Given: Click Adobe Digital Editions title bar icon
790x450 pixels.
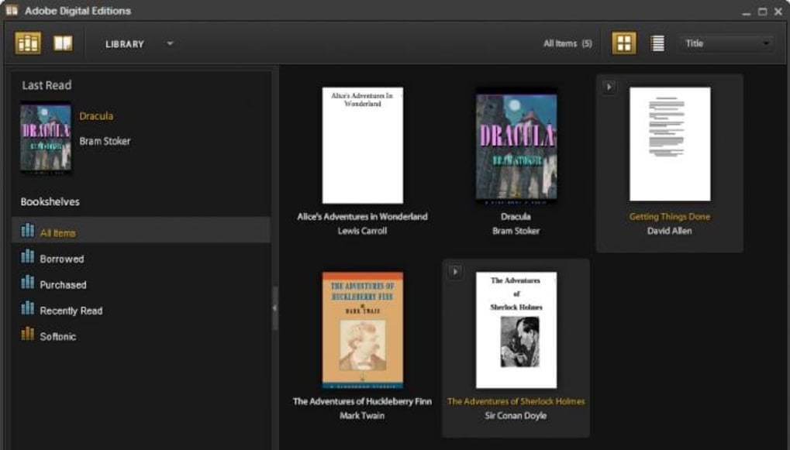Looking at the screenshot, I should tap(11, 11).
